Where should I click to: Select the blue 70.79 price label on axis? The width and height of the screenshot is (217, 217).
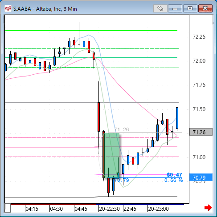click(x=201, y=177)
